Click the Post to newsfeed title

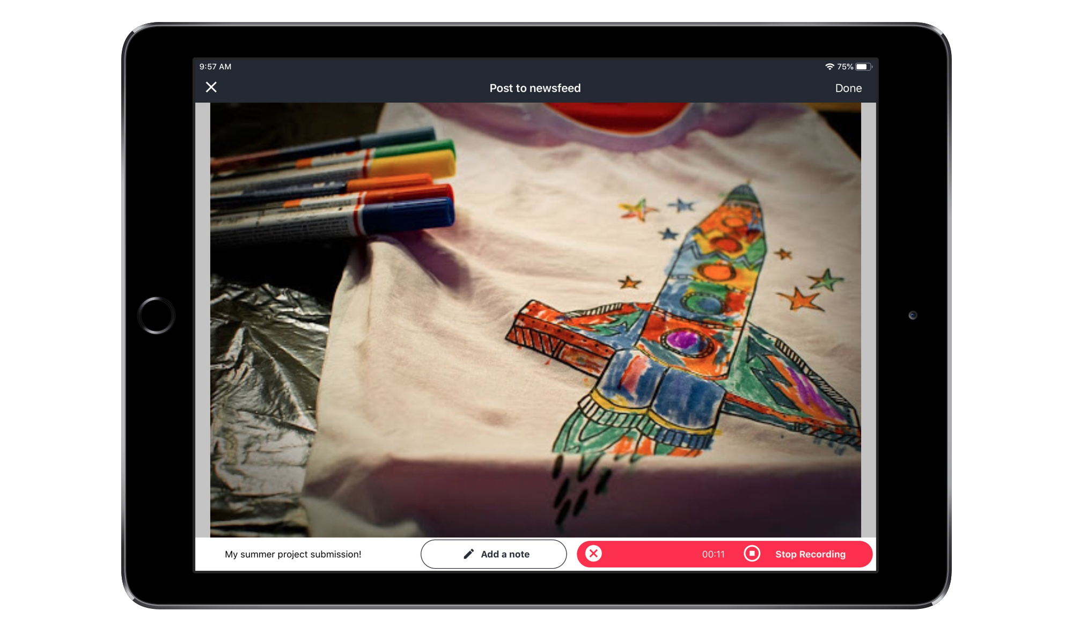535,88
